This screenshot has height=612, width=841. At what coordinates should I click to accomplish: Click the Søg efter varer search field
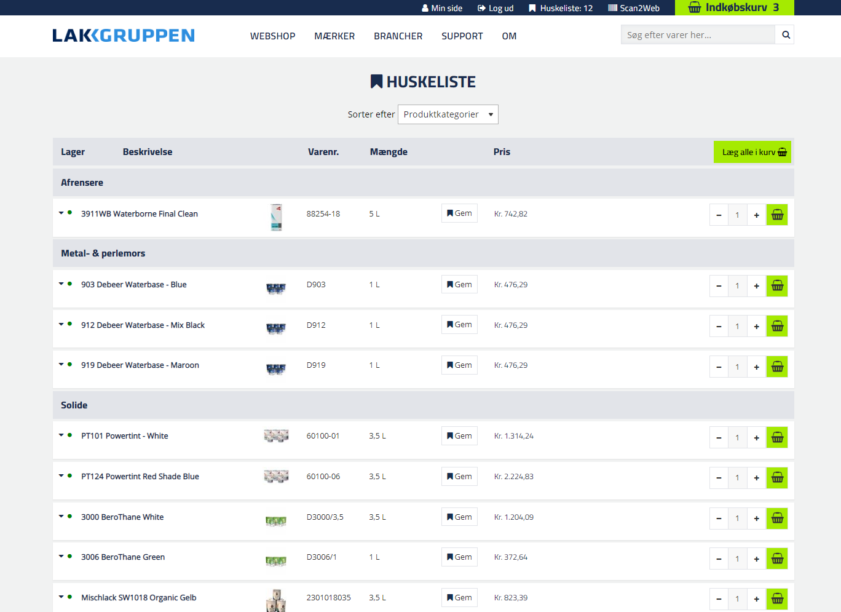698,35
